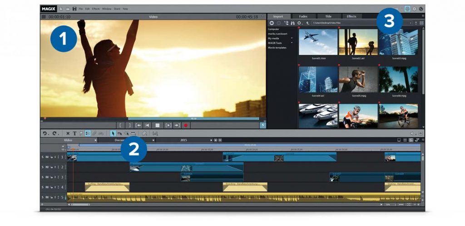The height and width of the screenshot is (226, 465).
Task: Solo track 1 with its S button
Action: point(43,157)
